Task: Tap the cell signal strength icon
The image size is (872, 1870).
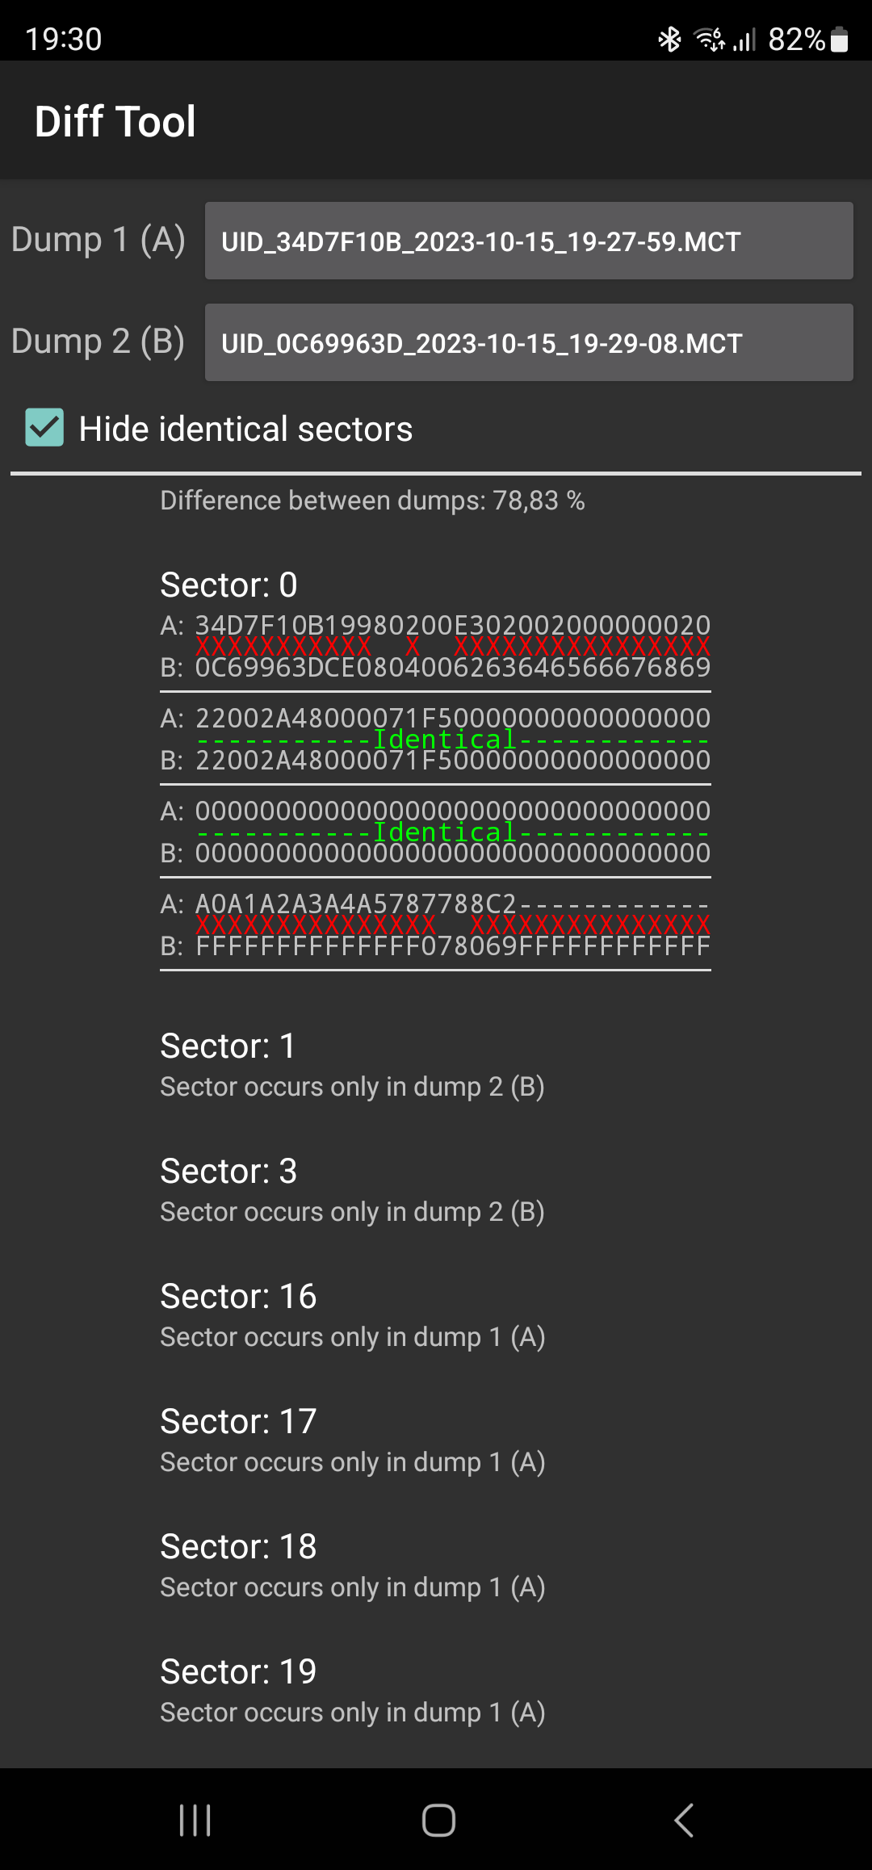Action: pyautogui.click(x=744, y=39)
